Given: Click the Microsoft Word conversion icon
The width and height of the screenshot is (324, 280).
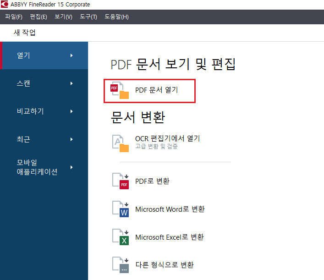Looking at the screenshot, I should point(120,209).
